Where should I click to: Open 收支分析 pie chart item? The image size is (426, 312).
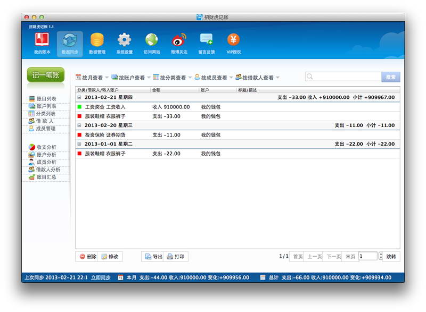pos(43,147)
